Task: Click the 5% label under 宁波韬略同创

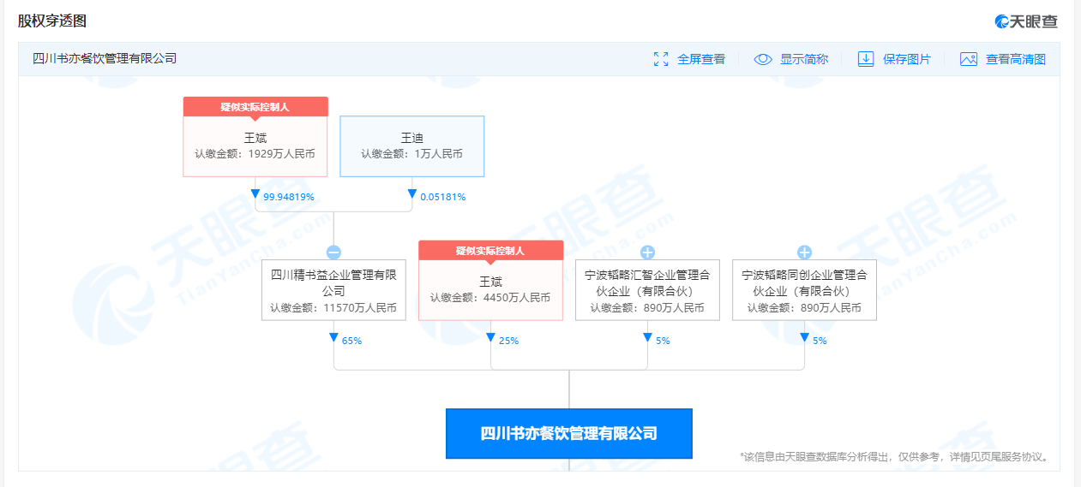Action: pyautogui.click(x=820, y=341)
